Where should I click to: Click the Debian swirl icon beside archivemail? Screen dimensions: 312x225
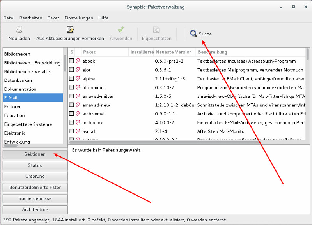point(78,114)
